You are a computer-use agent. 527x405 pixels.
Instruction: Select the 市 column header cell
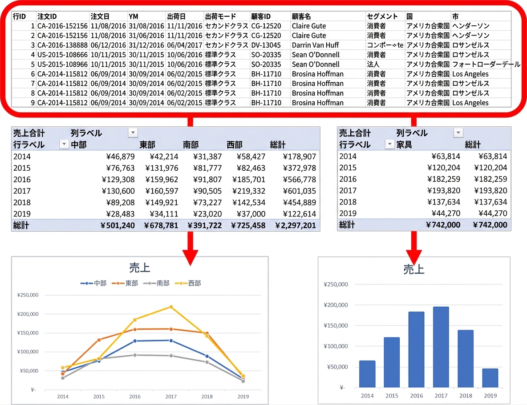click(x=481, y=16)
